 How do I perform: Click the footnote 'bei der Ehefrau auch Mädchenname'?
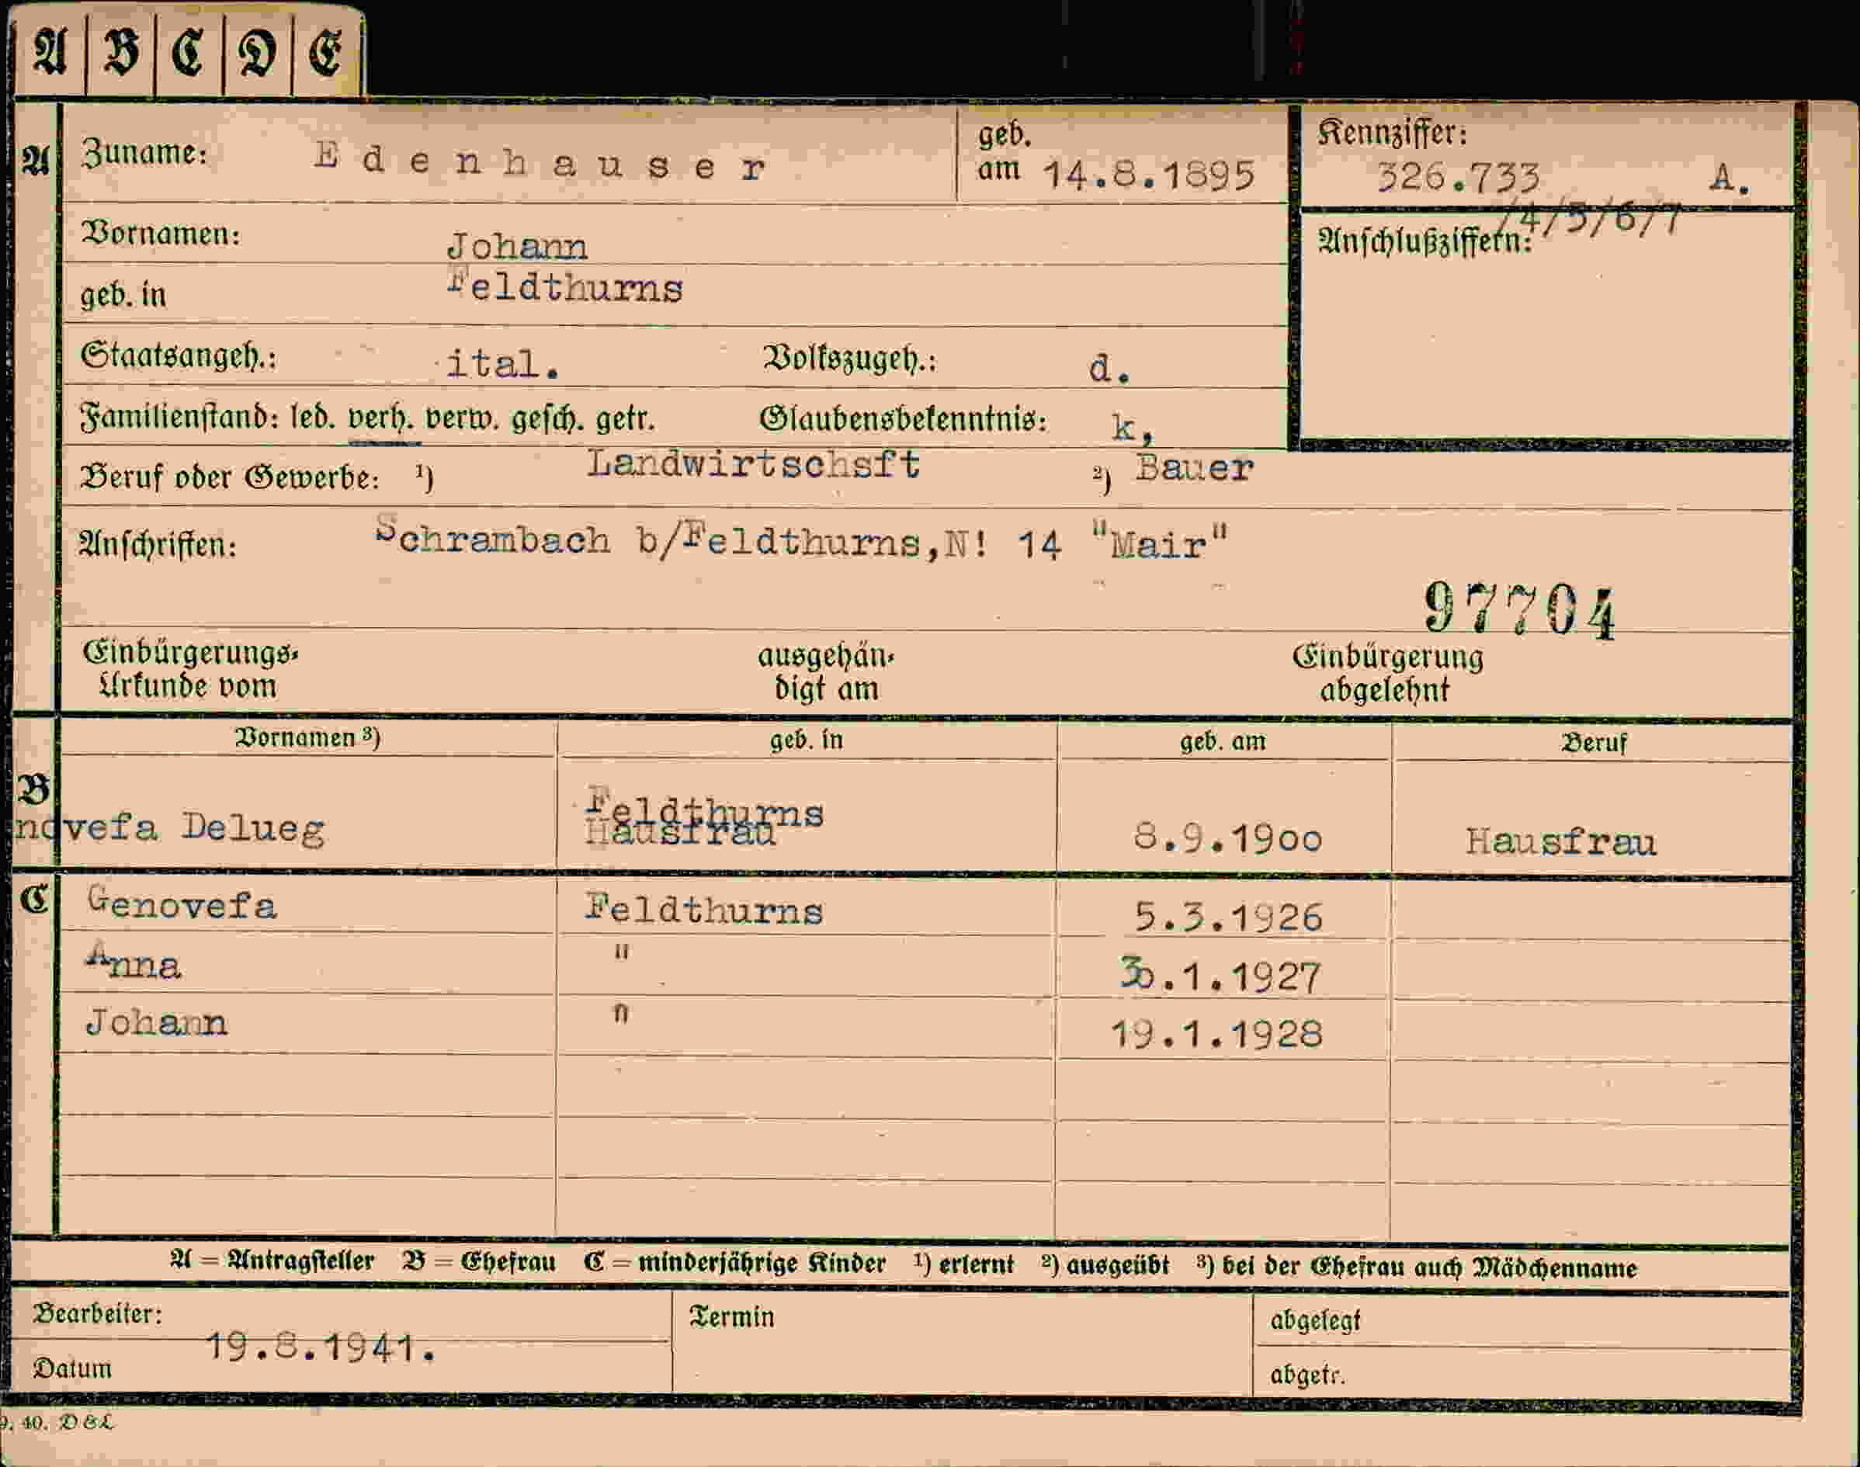coord(1428,1268)
